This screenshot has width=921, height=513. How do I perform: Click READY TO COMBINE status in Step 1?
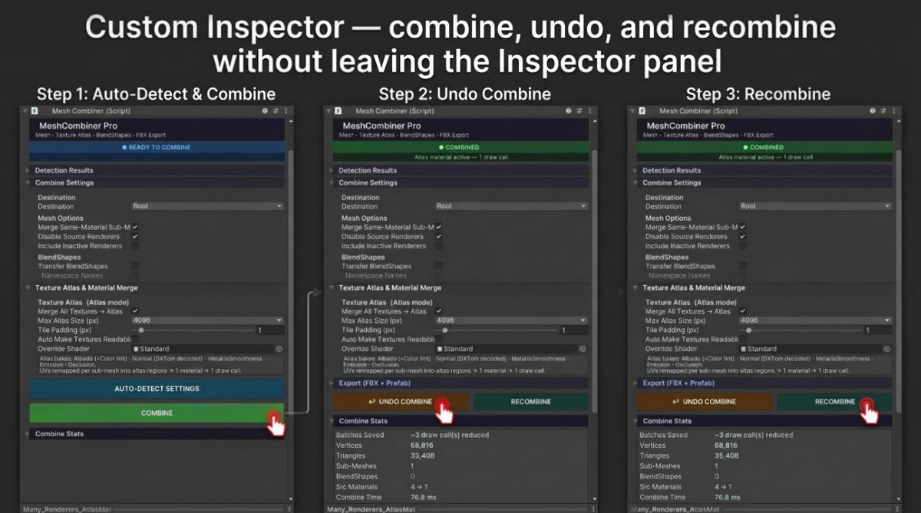[157, 147]
